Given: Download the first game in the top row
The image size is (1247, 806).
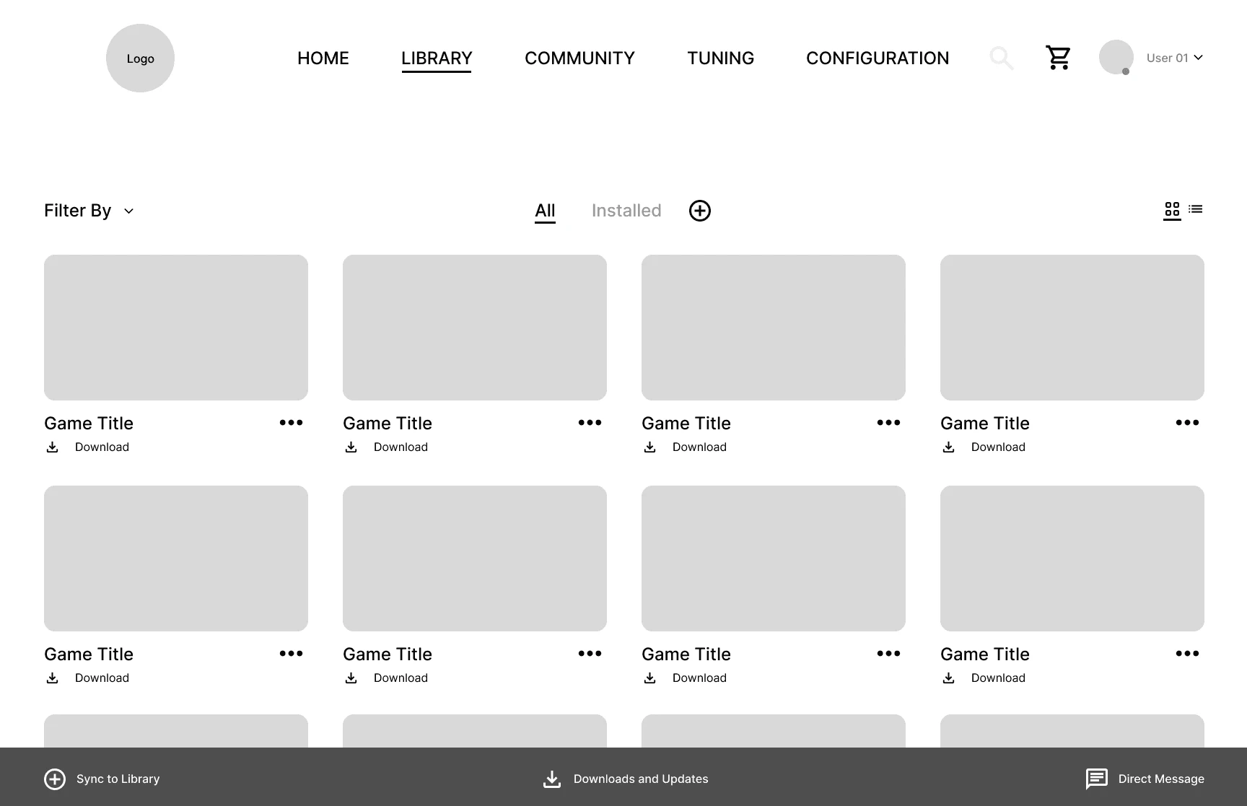Looking at the screenshot, I should 87,447.
